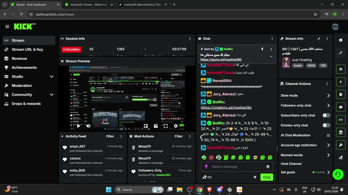Open the pinned message three-dot options
This screenshot has height=195, width=348.
click(x=271, y=49)
